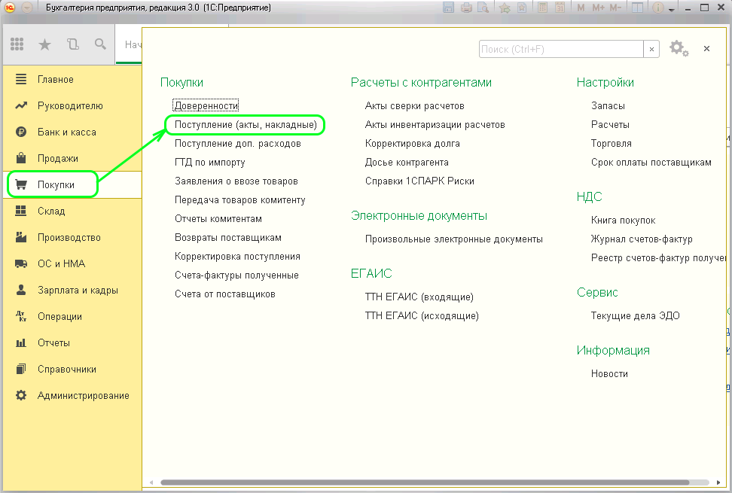The width and height of the screenshot is (732, 493).
Task: Open Поступление доп. расходов
Action: (238, 143)
